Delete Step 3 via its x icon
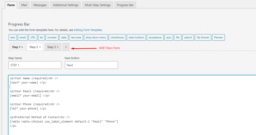Viewport: 256px width, 135px height. (58, 47)
